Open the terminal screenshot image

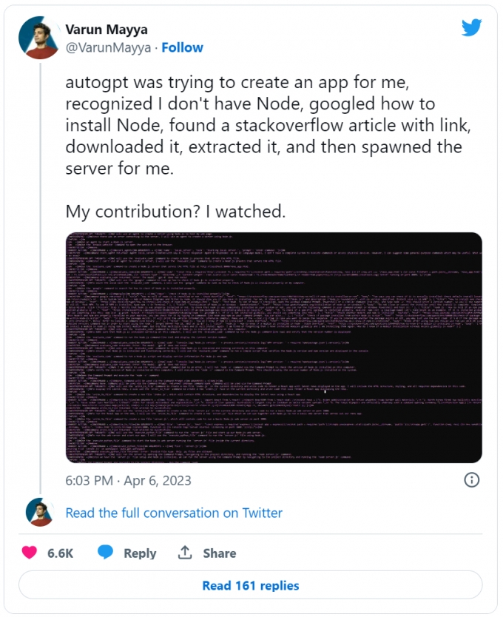[x=274, y=347]
